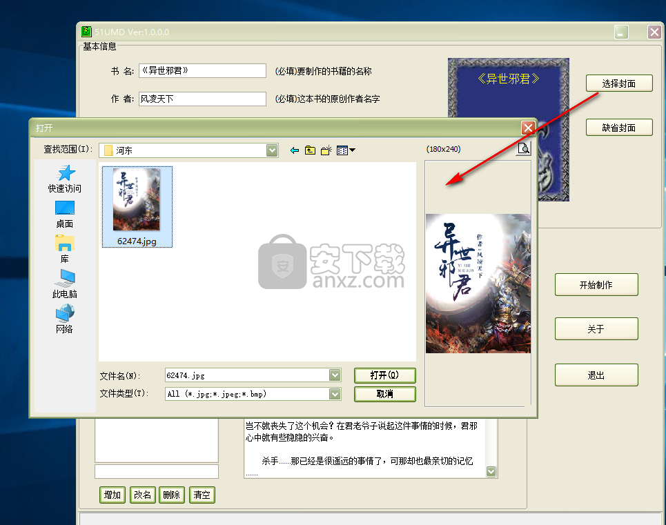Open Desktop (桌面) location
The height and width of the screenshot is (525, 666).
click(65, 215)
